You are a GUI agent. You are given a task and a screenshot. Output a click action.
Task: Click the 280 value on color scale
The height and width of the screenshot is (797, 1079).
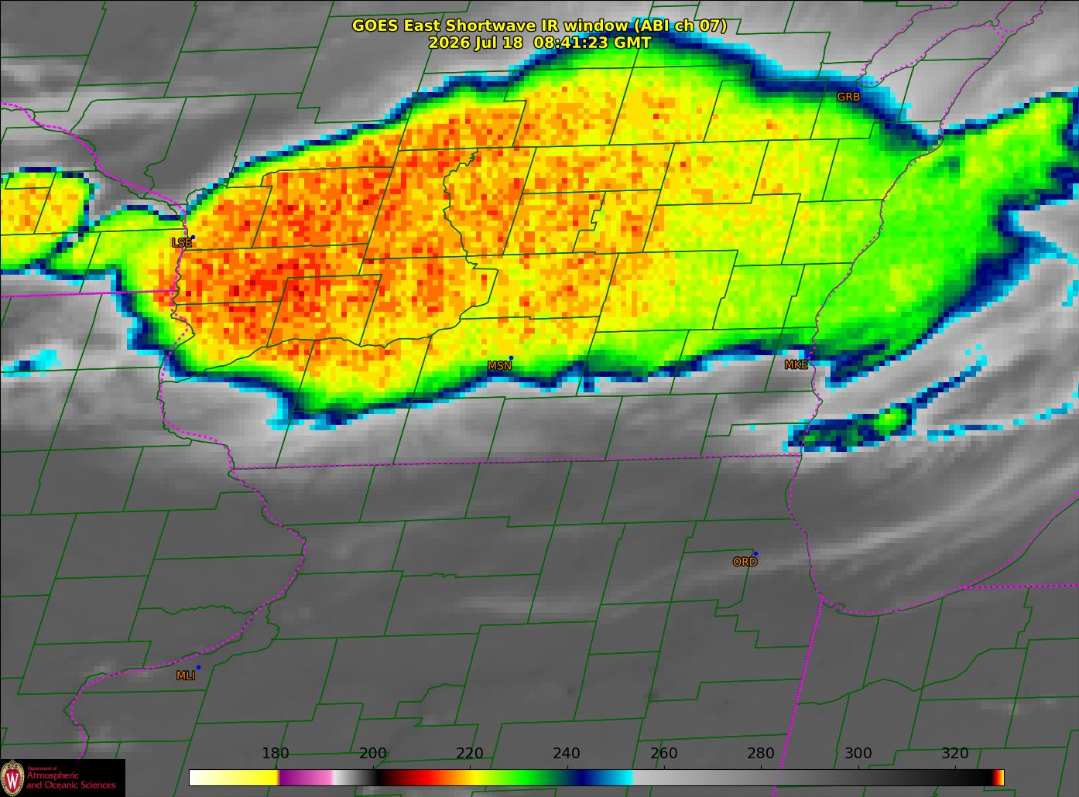[x=761, y=754]
